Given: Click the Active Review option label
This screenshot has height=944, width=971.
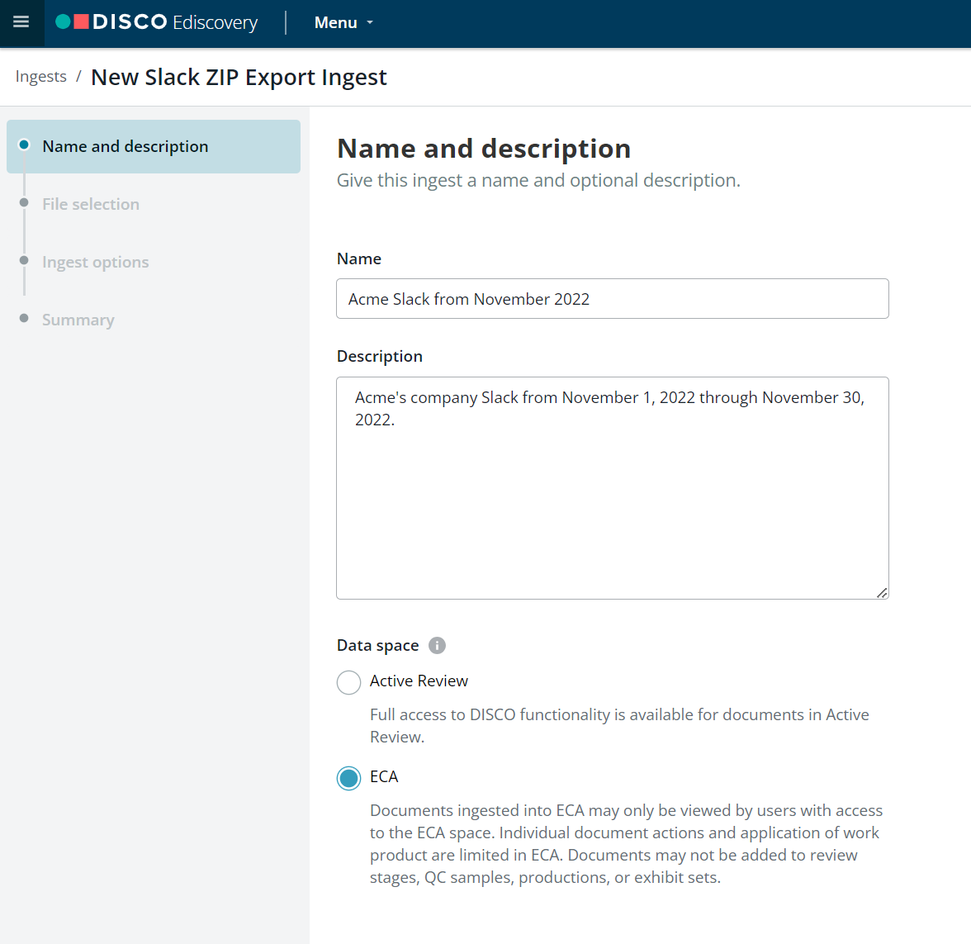Looking at the screenshot, I should [419, 681].
